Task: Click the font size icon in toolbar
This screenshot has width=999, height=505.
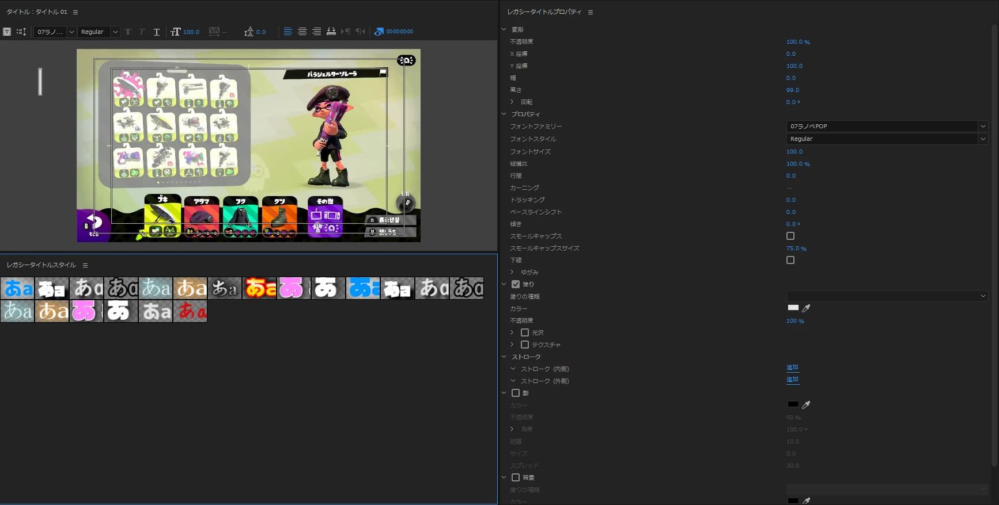Action: point(176,32)
